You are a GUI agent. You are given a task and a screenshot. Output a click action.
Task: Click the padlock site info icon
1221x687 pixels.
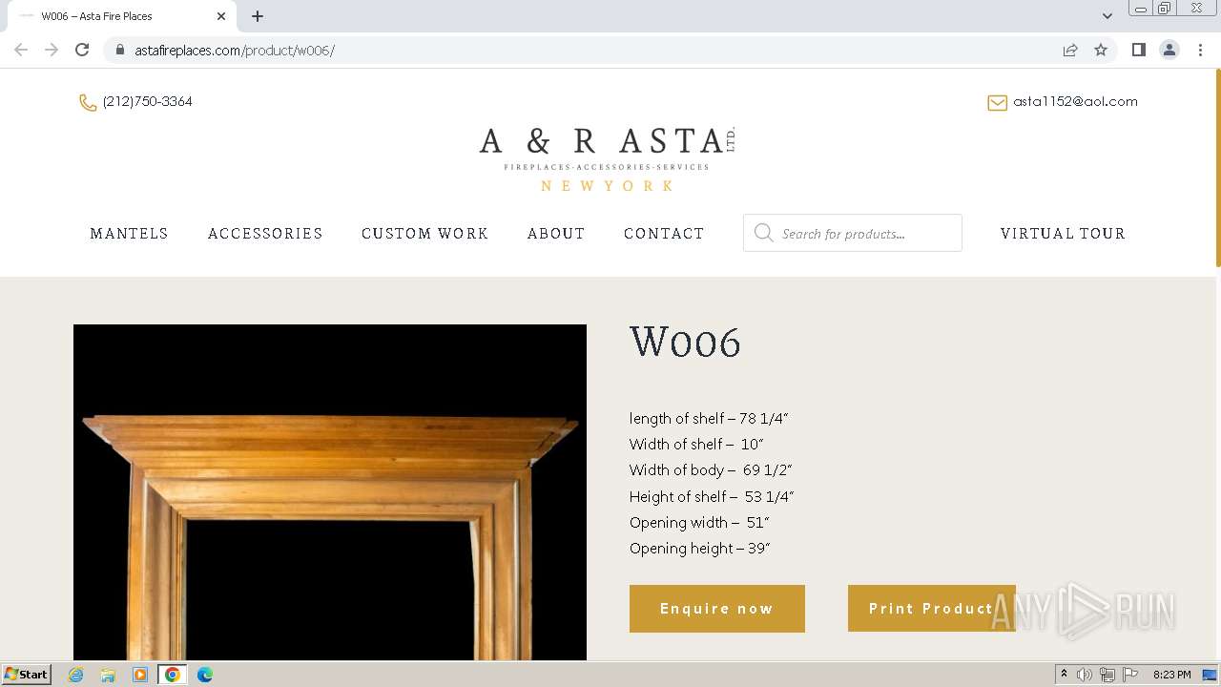[120, 50]
